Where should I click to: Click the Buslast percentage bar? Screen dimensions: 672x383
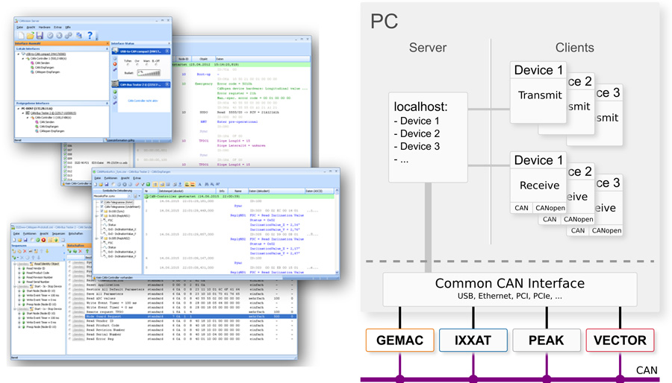pos(149,72)
